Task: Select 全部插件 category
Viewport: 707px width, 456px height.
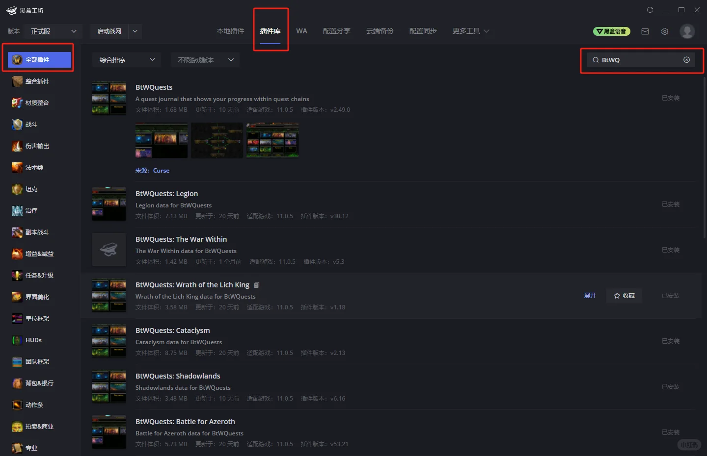Action: pos(40,60)
